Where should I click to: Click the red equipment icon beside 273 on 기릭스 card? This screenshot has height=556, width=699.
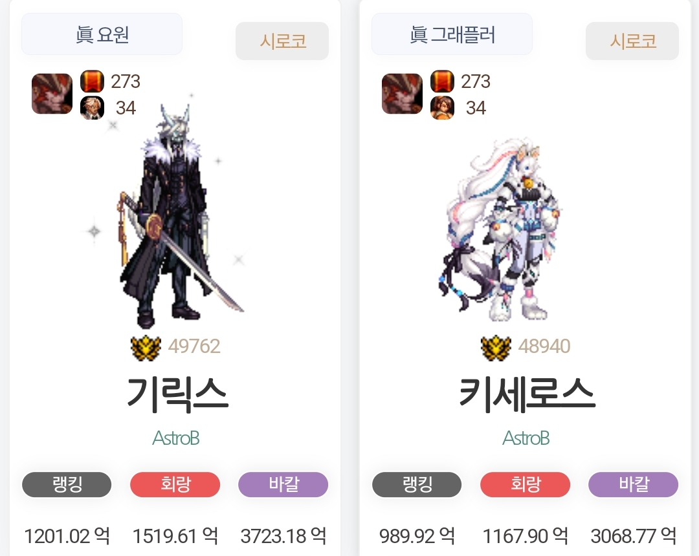tap(93, 81)
